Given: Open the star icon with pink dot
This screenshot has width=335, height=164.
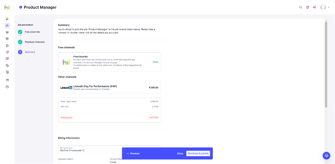Looking at the screenshot, I should [x=7, y=52].
